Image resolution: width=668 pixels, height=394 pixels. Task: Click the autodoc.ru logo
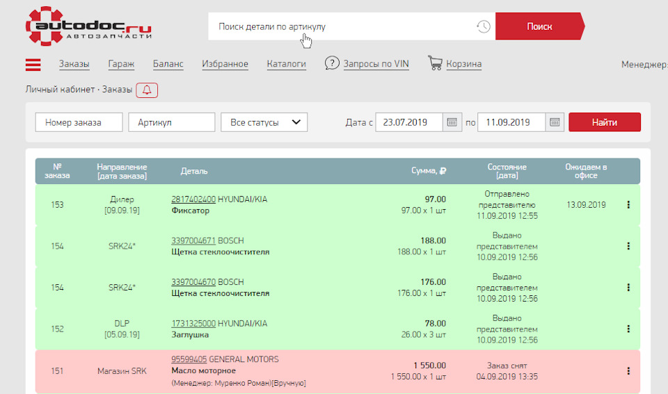pos(88,26)
